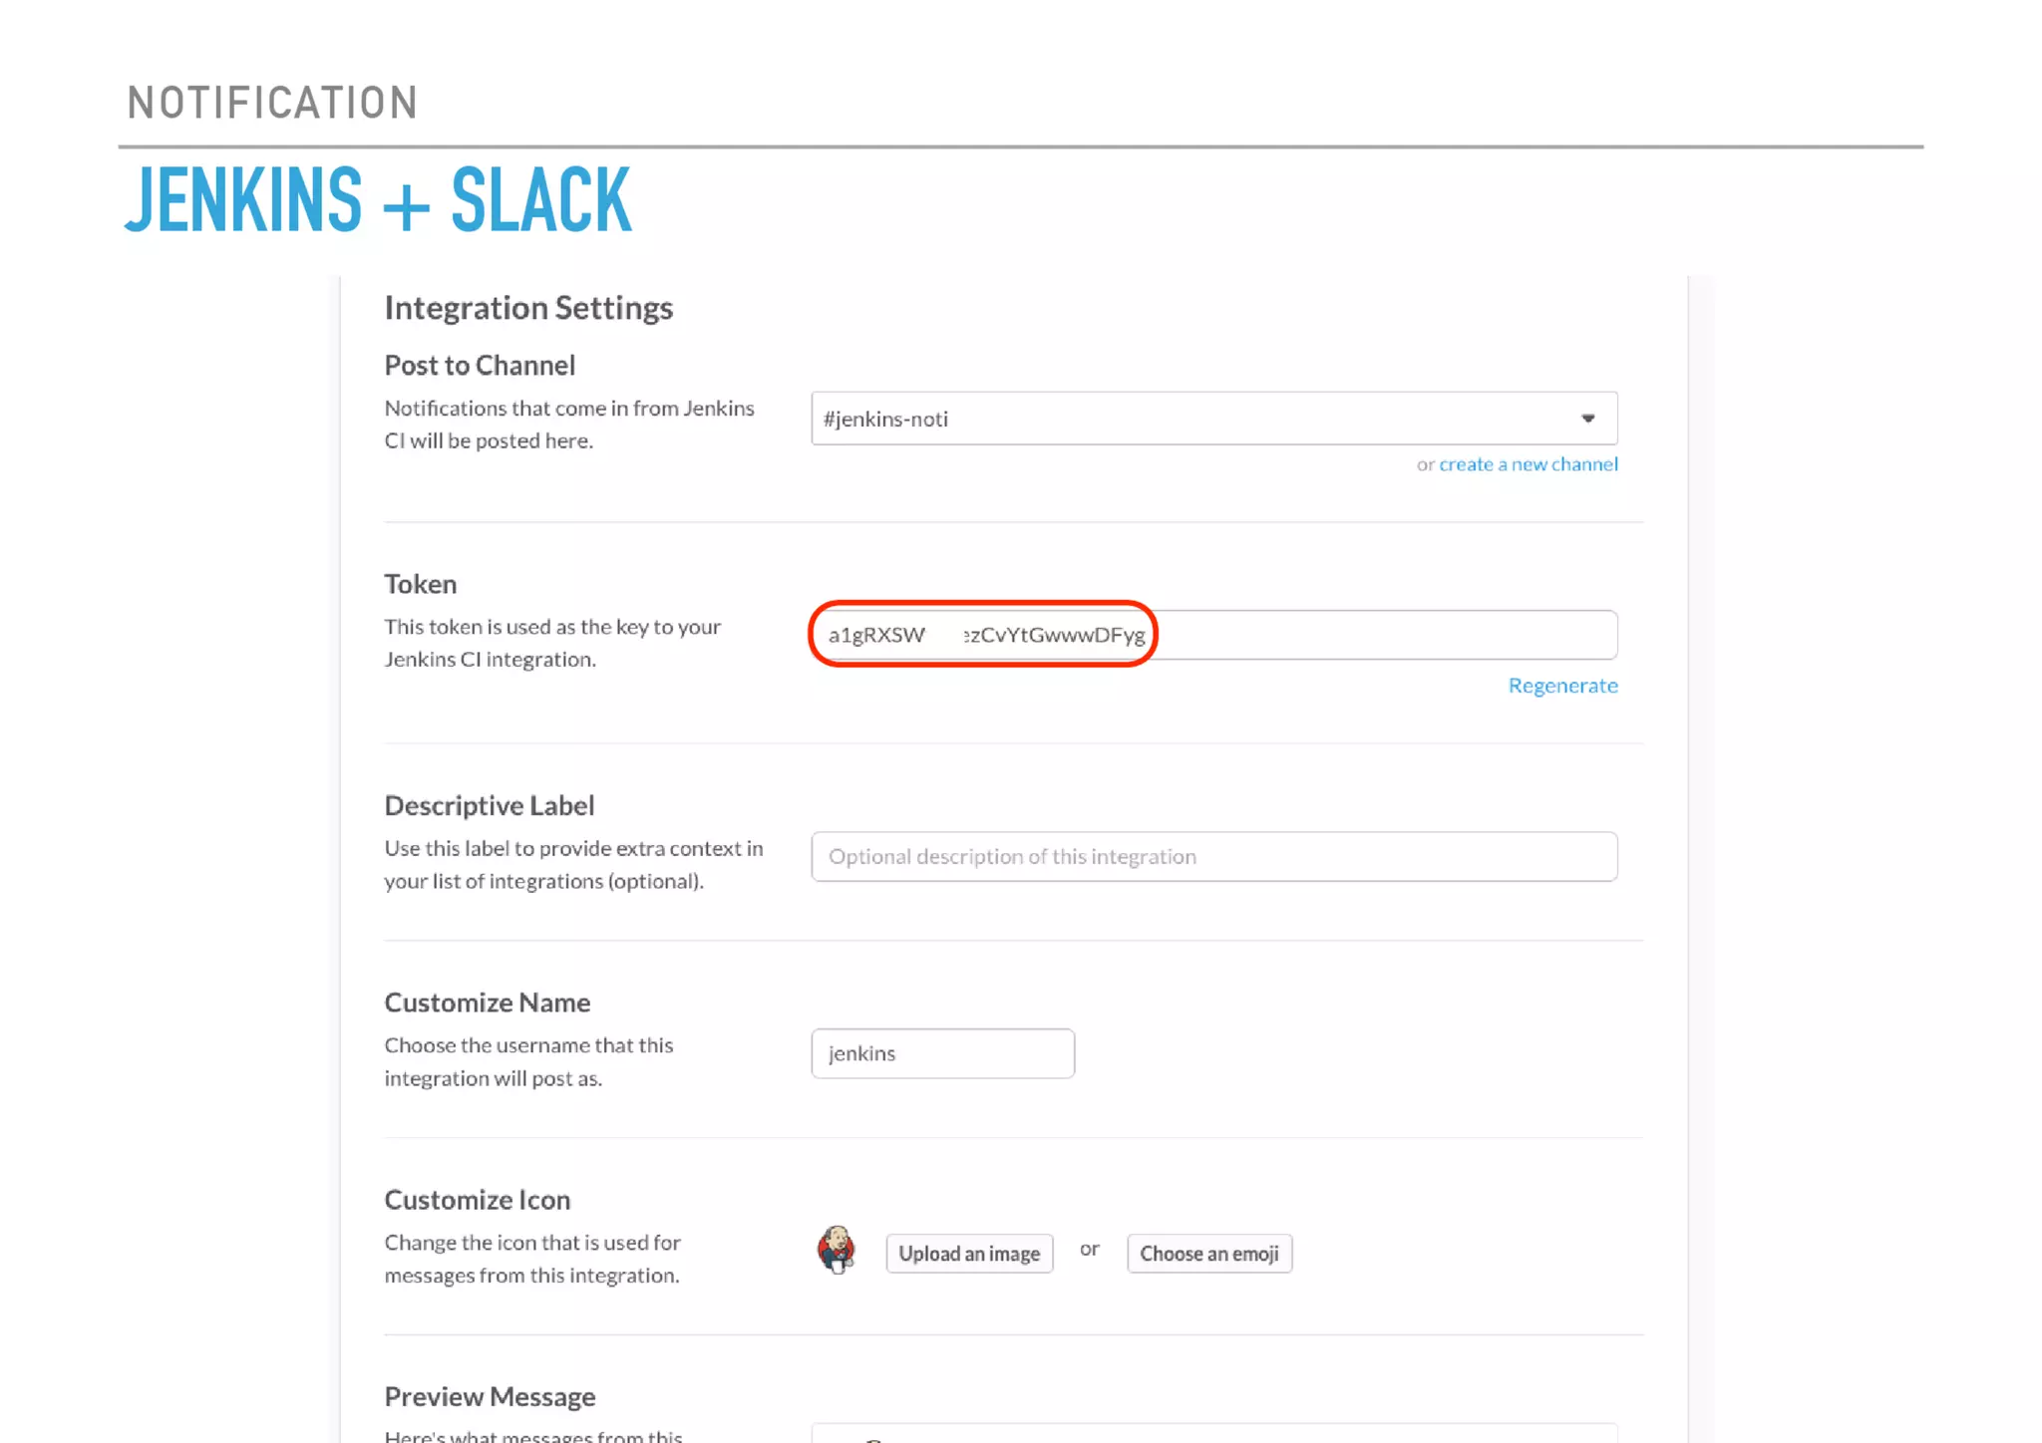The width and height of the screenshot is (2042, 1443).
Task: Click the Preview Message heading
Action: (490, 1397)
